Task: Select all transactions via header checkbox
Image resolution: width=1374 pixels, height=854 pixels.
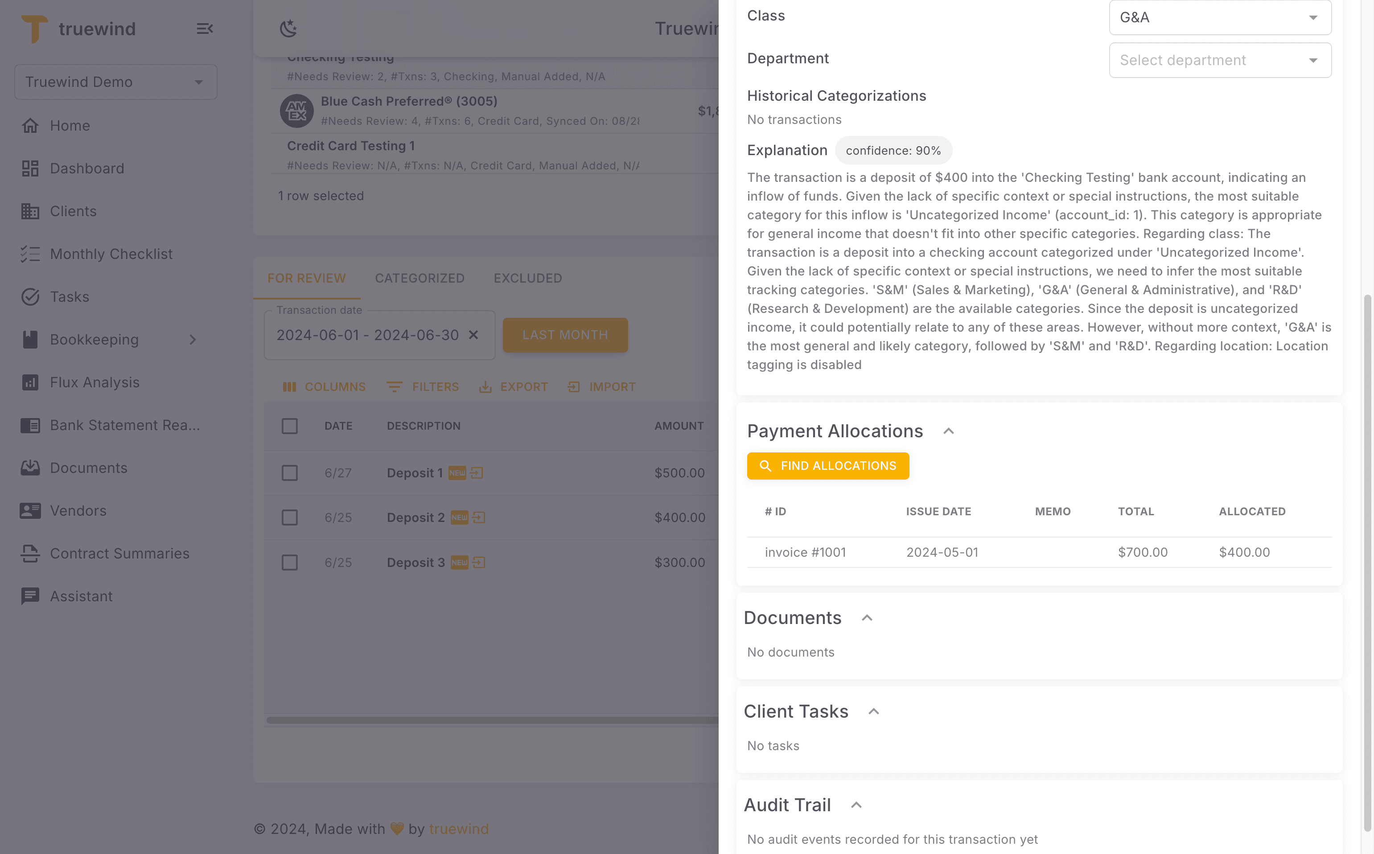Action: coord(290,425)
